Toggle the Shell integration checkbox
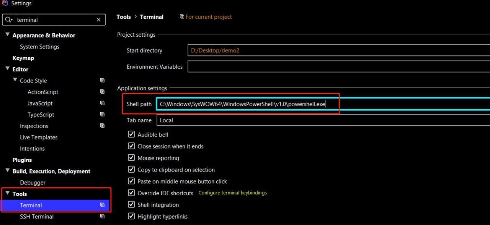490x225 pixels. [x=131, y=205]
